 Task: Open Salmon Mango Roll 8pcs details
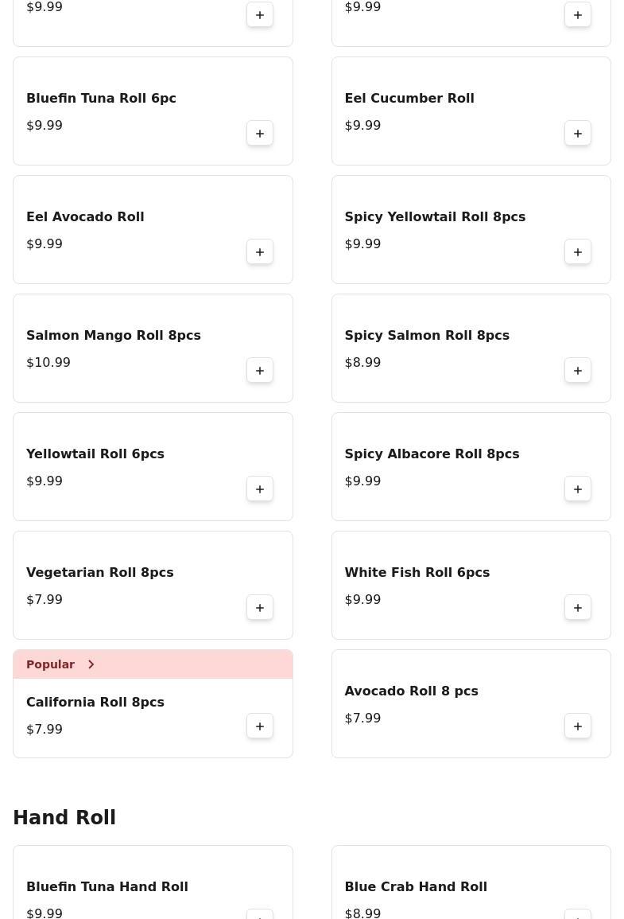(x=114, y=335)
